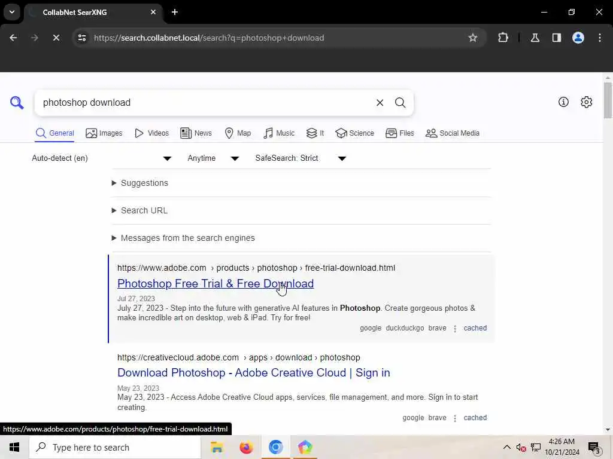Switch to Social Media search tab
This screenshot has height=459, width=613.
[453, 133]
